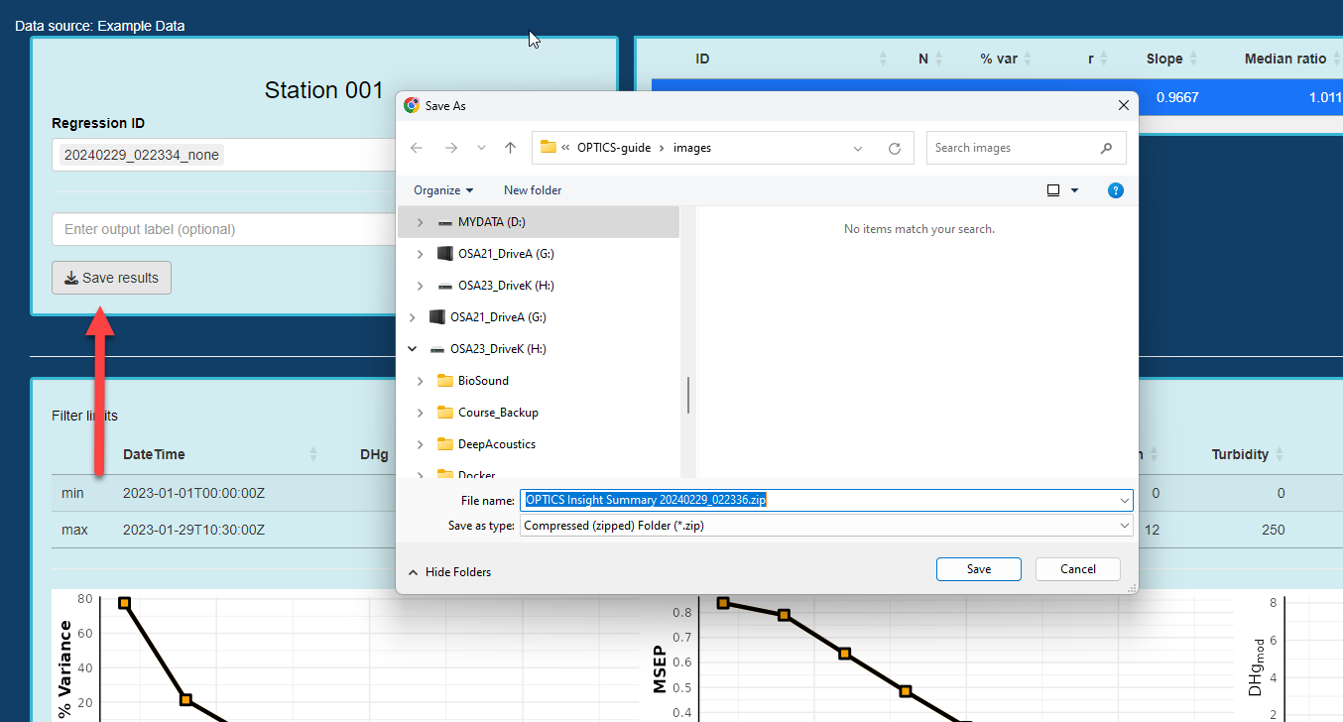Open the Help question mark icon

1115,190
